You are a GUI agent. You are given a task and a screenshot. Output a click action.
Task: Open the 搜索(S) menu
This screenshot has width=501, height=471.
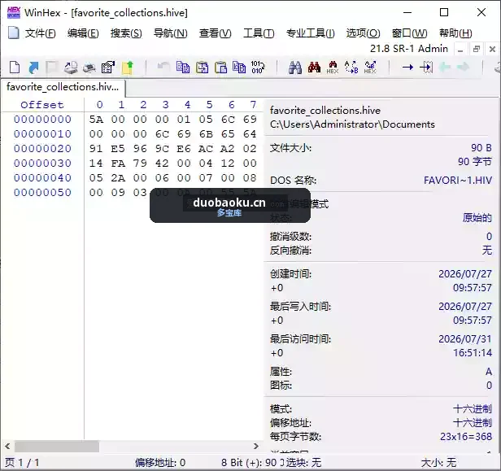pos(126,33)
